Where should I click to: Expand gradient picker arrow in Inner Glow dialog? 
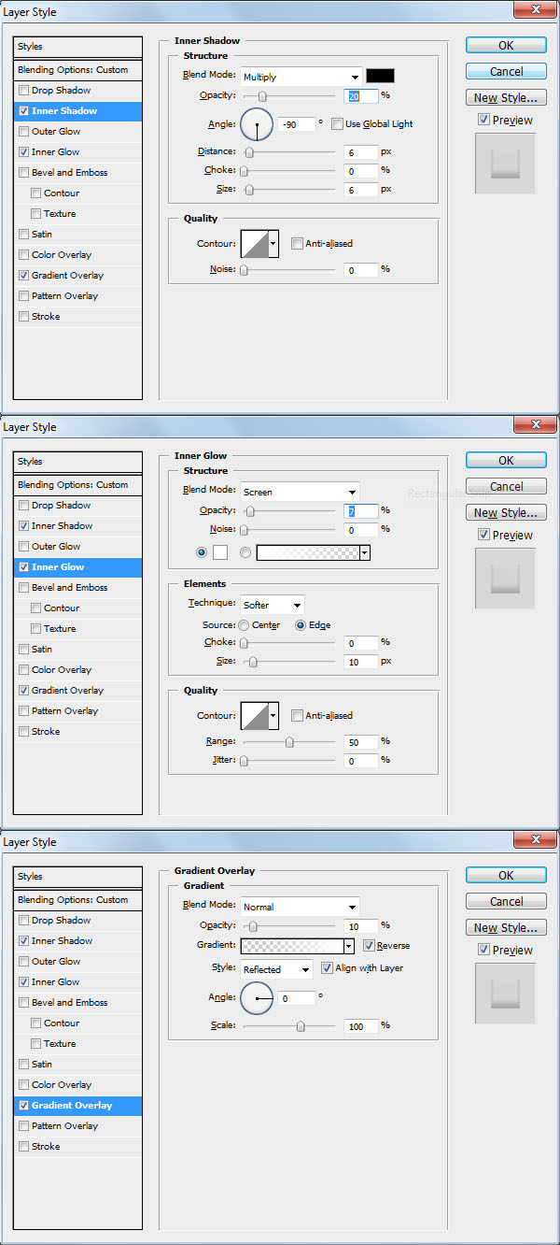click(x=365, y=552)
